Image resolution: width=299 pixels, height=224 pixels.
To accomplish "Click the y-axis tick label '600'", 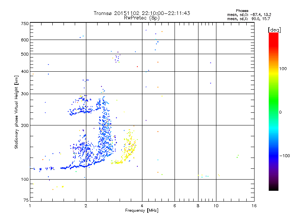I will click(x=25, y=40).
